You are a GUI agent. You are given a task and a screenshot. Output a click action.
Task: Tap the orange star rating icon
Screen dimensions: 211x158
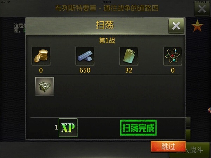(x=197, y=26)
